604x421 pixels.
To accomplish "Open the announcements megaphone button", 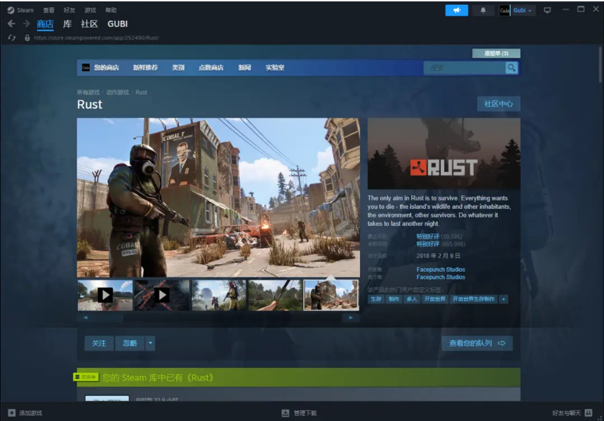I will (x=456, y=10).
